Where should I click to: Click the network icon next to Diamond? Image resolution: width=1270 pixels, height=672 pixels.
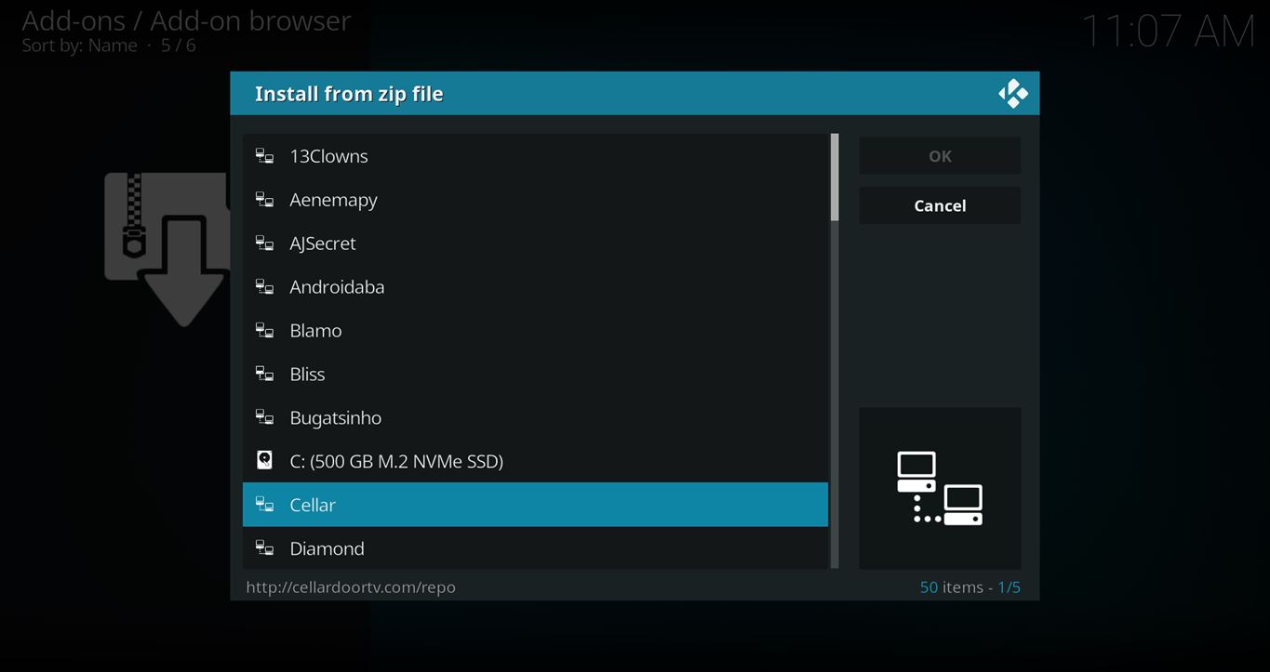coord(264,548)
